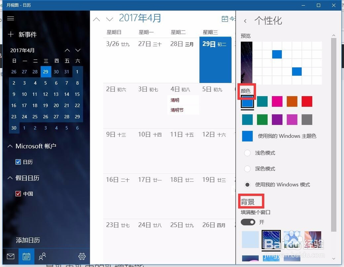Open the Mail icon in the bottom bar
Screen dimensions: 344x267
pyautogui.click(x=10, y=256)
